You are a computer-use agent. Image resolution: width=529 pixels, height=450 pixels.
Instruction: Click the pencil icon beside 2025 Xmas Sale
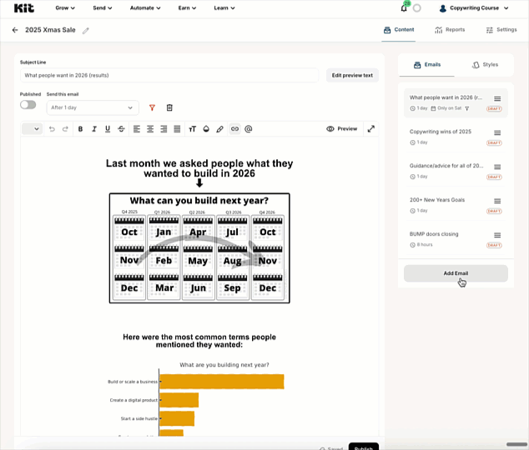point(85,30)
